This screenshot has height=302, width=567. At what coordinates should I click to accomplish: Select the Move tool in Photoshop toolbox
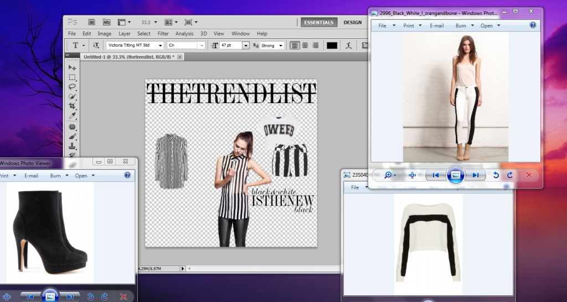(x=73, y=68)
